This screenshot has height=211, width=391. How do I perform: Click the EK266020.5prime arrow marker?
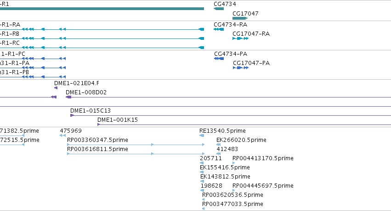click(x=218, y=145)
